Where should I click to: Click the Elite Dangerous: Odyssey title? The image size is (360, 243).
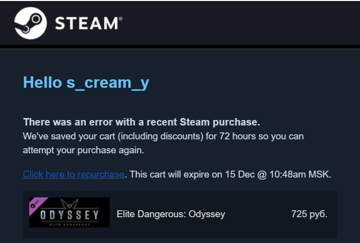pos(171,214)
